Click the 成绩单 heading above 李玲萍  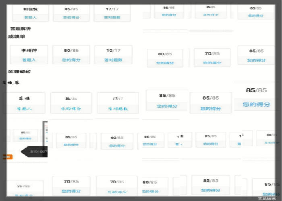point(17,37)
